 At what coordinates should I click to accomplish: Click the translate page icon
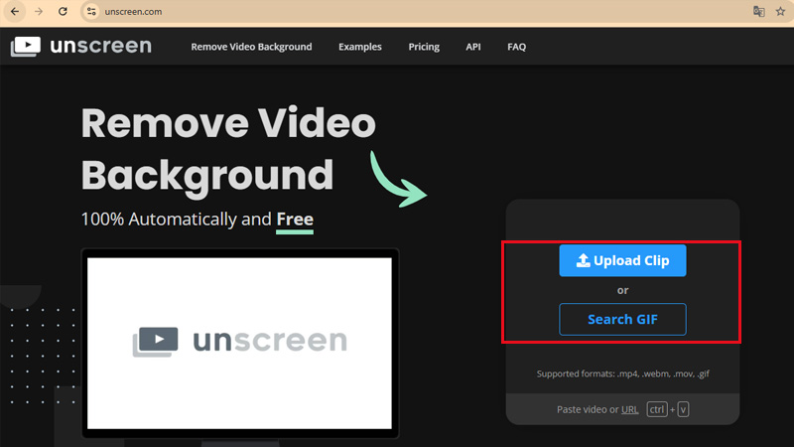(759, 11)
